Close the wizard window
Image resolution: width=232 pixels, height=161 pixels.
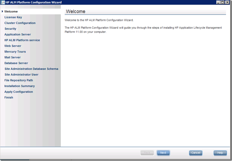point(227,2)
